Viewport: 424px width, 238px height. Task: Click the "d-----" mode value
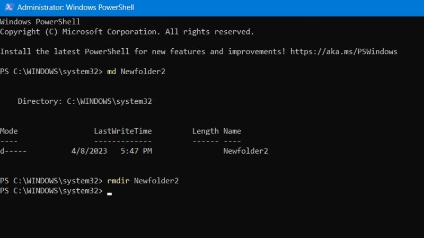coord(13,151)
